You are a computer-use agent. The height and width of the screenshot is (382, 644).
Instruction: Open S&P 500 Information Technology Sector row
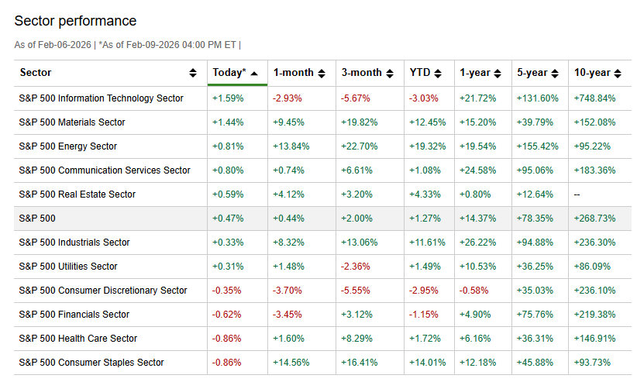coord(101,98)
